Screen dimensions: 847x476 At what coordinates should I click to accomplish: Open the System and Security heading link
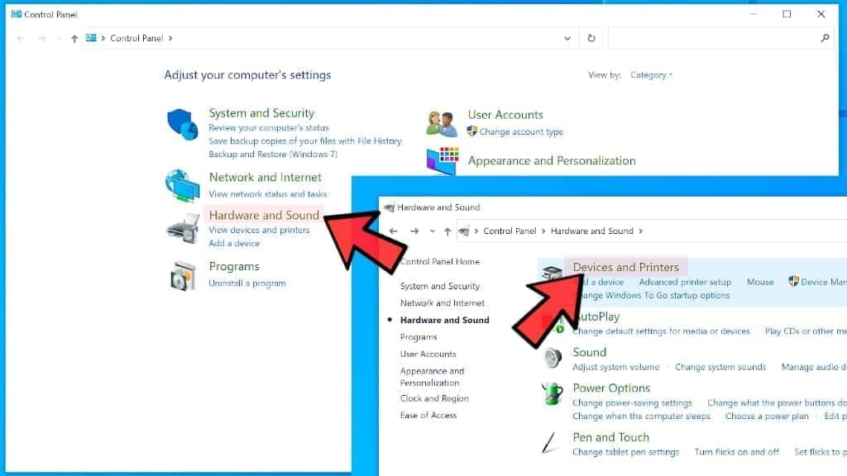(261, 112)
